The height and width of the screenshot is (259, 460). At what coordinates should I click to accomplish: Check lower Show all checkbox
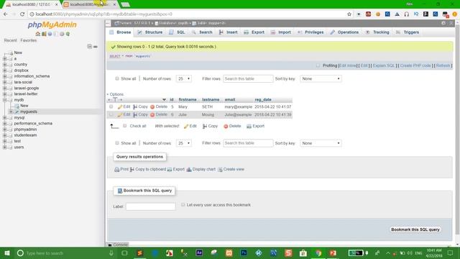coord(117,143)
